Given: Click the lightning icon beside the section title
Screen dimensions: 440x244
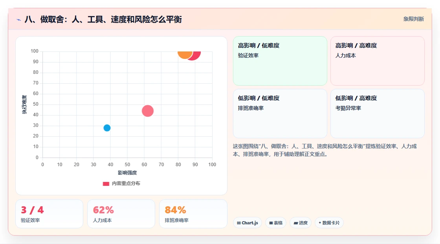Looking at the screenshot, I should 18,20.
